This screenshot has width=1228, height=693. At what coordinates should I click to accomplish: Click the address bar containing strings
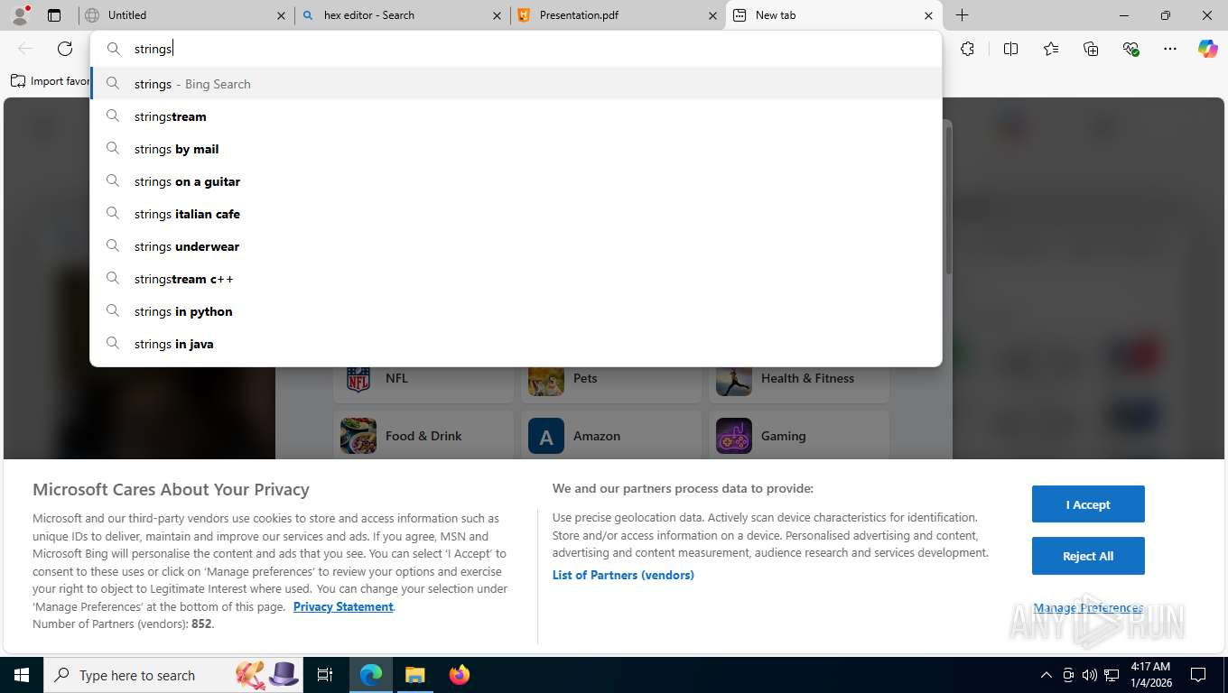pos(516,49)
